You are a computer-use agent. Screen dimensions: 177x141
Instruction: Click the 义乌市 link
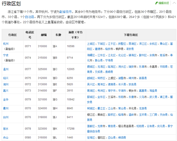[143, 97]
